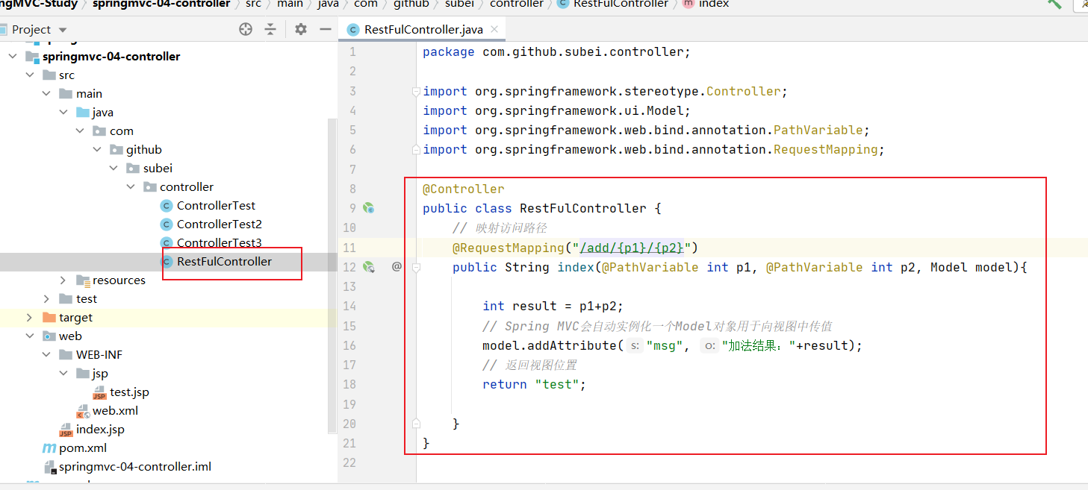Select pom.xml in the project tree
1088x490 pixels.
point(82,448)
